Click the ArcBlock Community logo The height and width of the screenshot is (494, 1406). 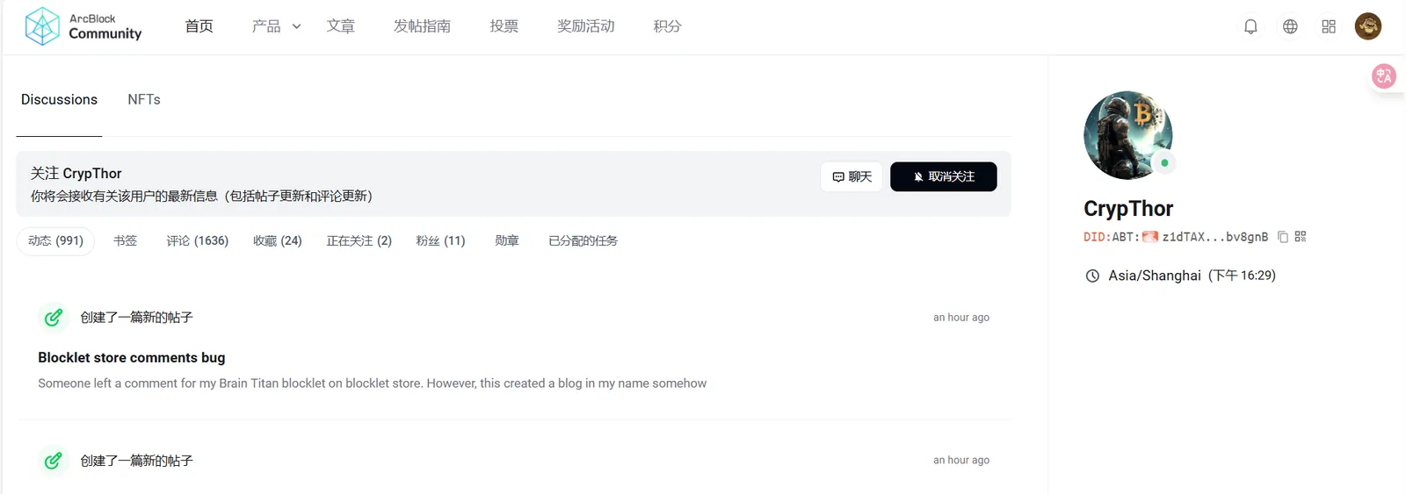[x=83, y=26]
